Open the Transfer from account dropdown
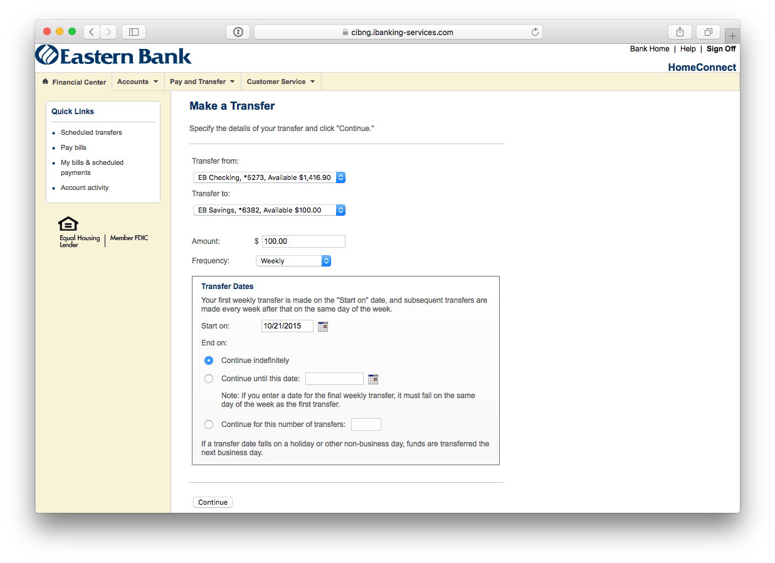This screenshot has height=563, width=775. coord(270,177)
